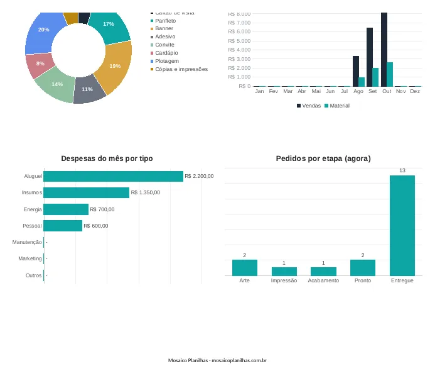Click the teal Material bar for Set
This screenshot has height=376, width=435.
375,77
